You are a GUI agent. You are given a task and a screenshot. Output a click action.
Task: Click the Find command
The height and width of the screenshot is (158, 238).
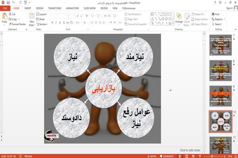(x=215, y=14)
